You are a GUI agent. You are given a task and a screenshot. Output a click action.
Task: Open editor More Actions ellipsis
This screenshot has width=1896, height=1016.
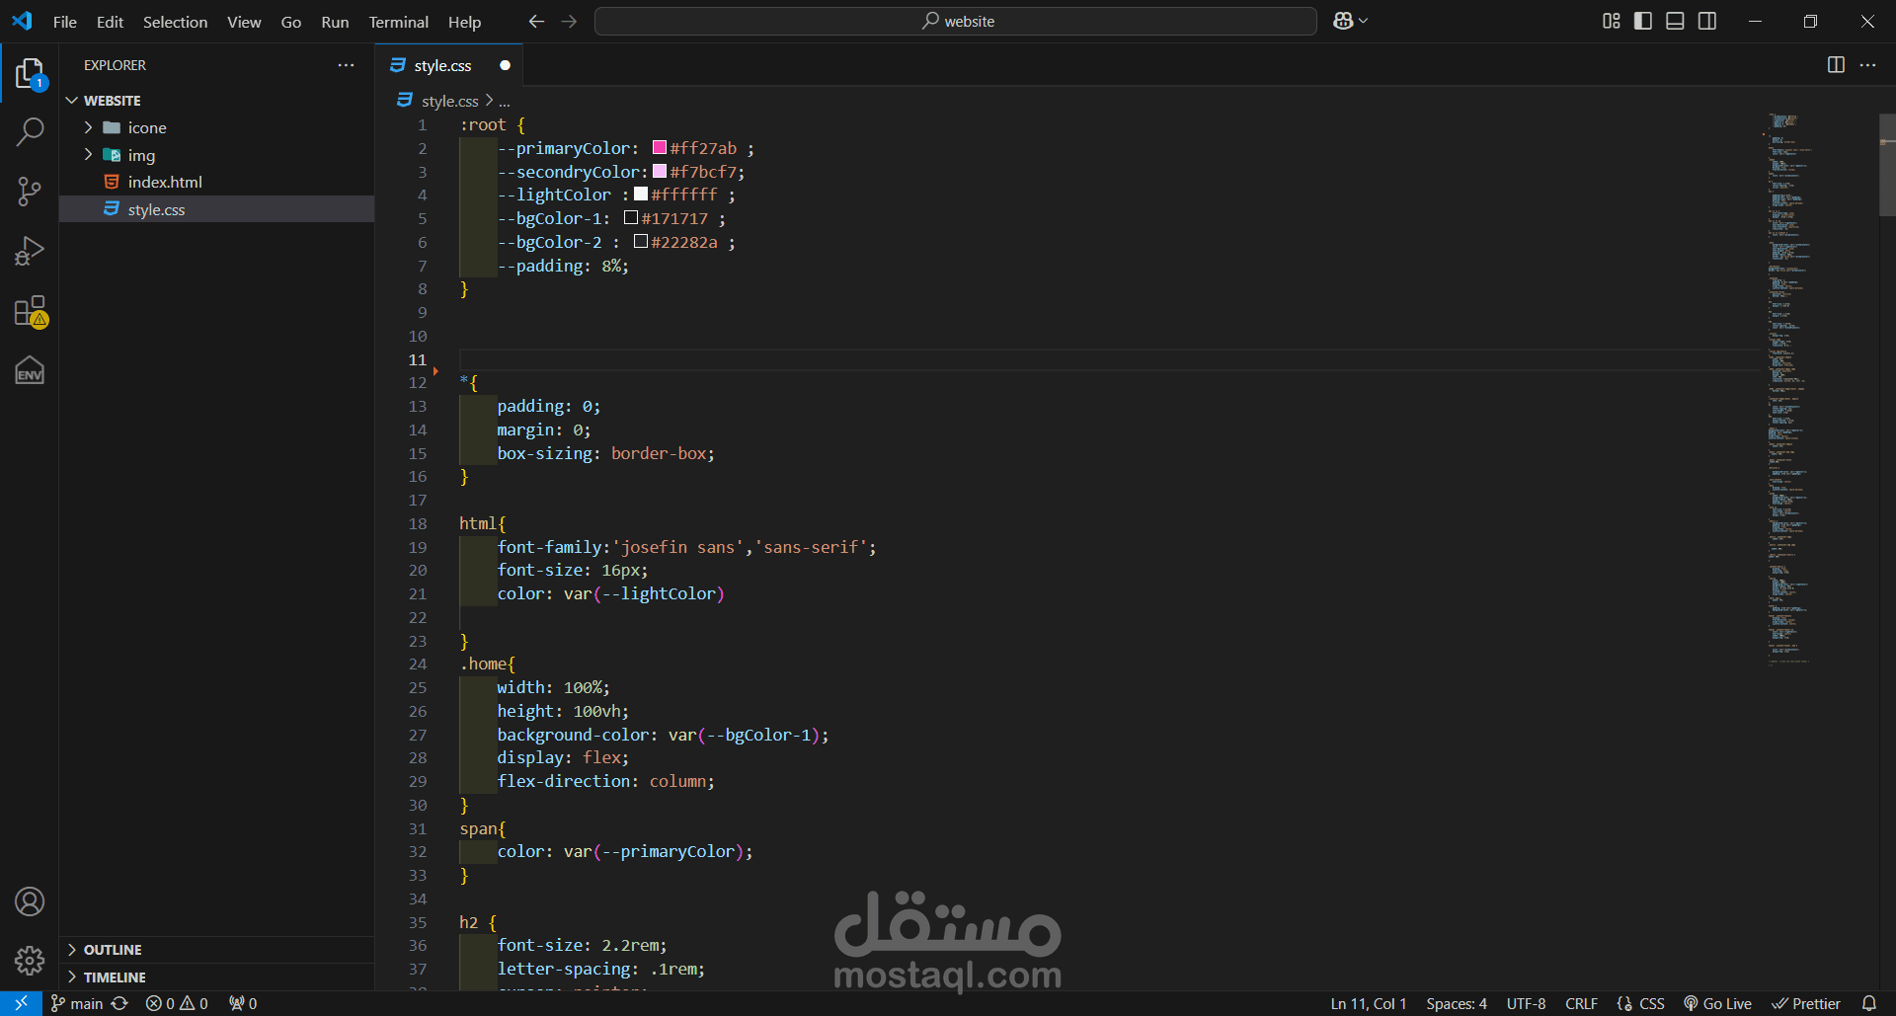pos(1867,64)
